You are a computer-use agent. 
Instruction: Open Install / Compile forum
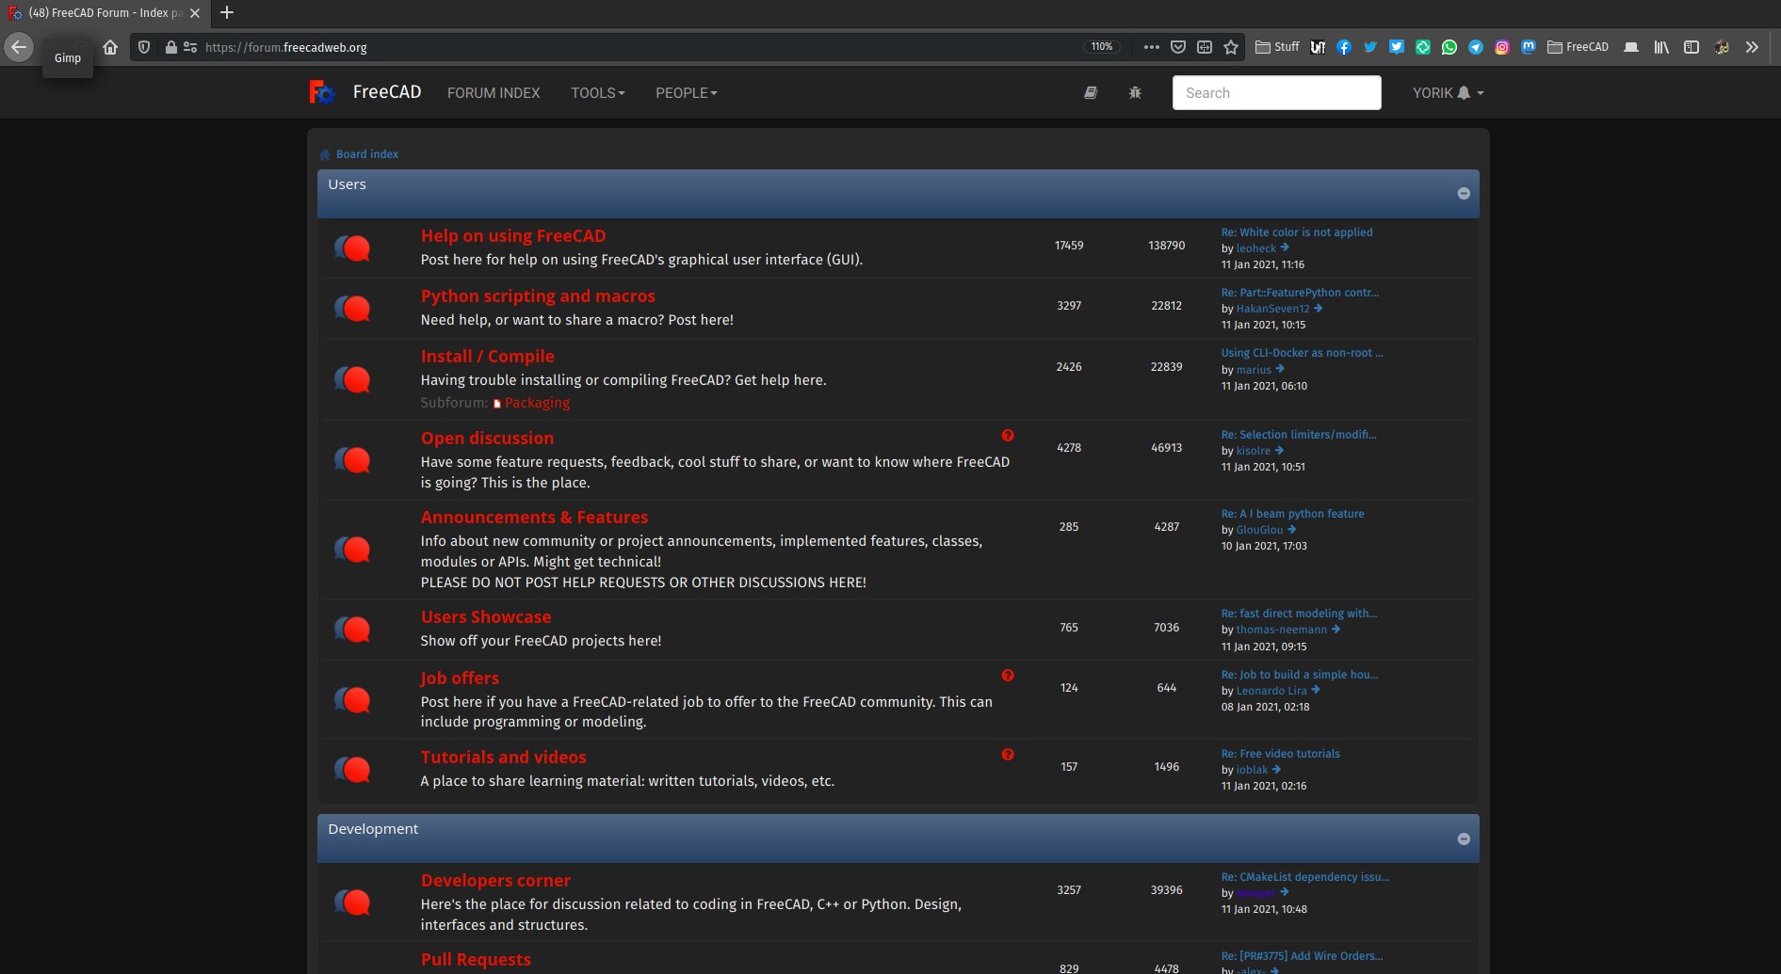(487, 357)
